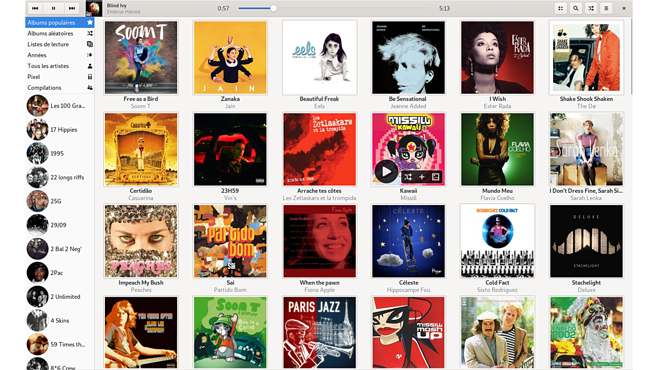Open the search magnifier button
The width and height of the screenshot is (658, 370).
coord(576,8)
